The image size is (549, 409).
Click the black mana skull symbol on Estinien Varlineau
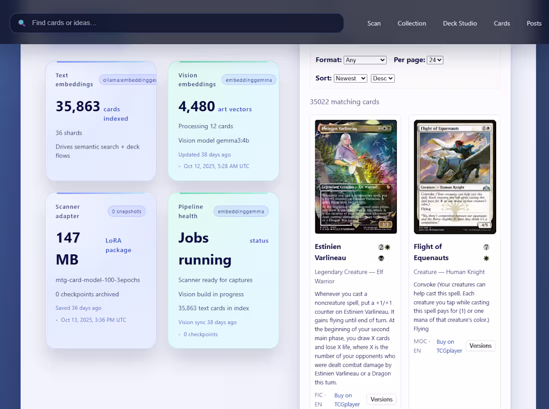pyautogui.click(x=381, y=258)
